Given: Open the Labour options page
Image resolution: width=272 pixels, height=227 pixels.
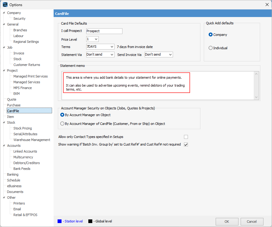Looking at the screenshot, I should [18, 36].
